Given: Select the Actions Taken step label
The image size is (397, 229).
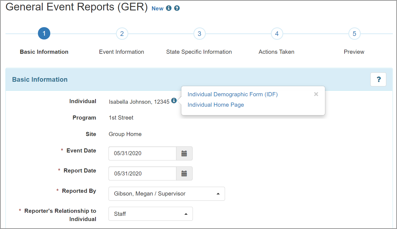Looking at the screenshot, I should click(276, 52).
